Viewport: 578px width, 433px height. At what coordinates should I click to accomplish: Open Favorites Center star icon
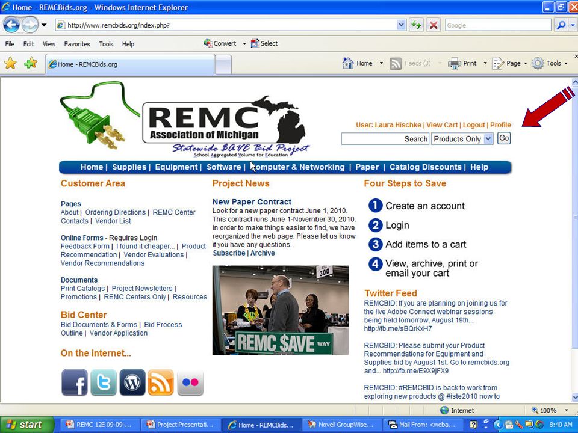click(10, 63)
